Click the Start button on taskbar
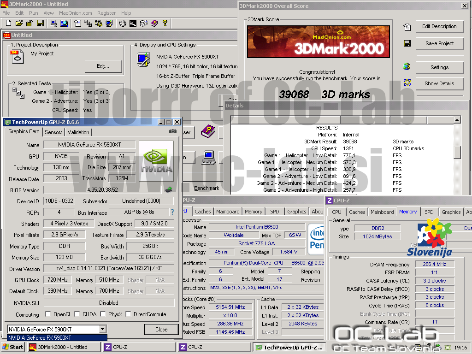This screenshot has width=472, height=354. click(x=13, y=347)
